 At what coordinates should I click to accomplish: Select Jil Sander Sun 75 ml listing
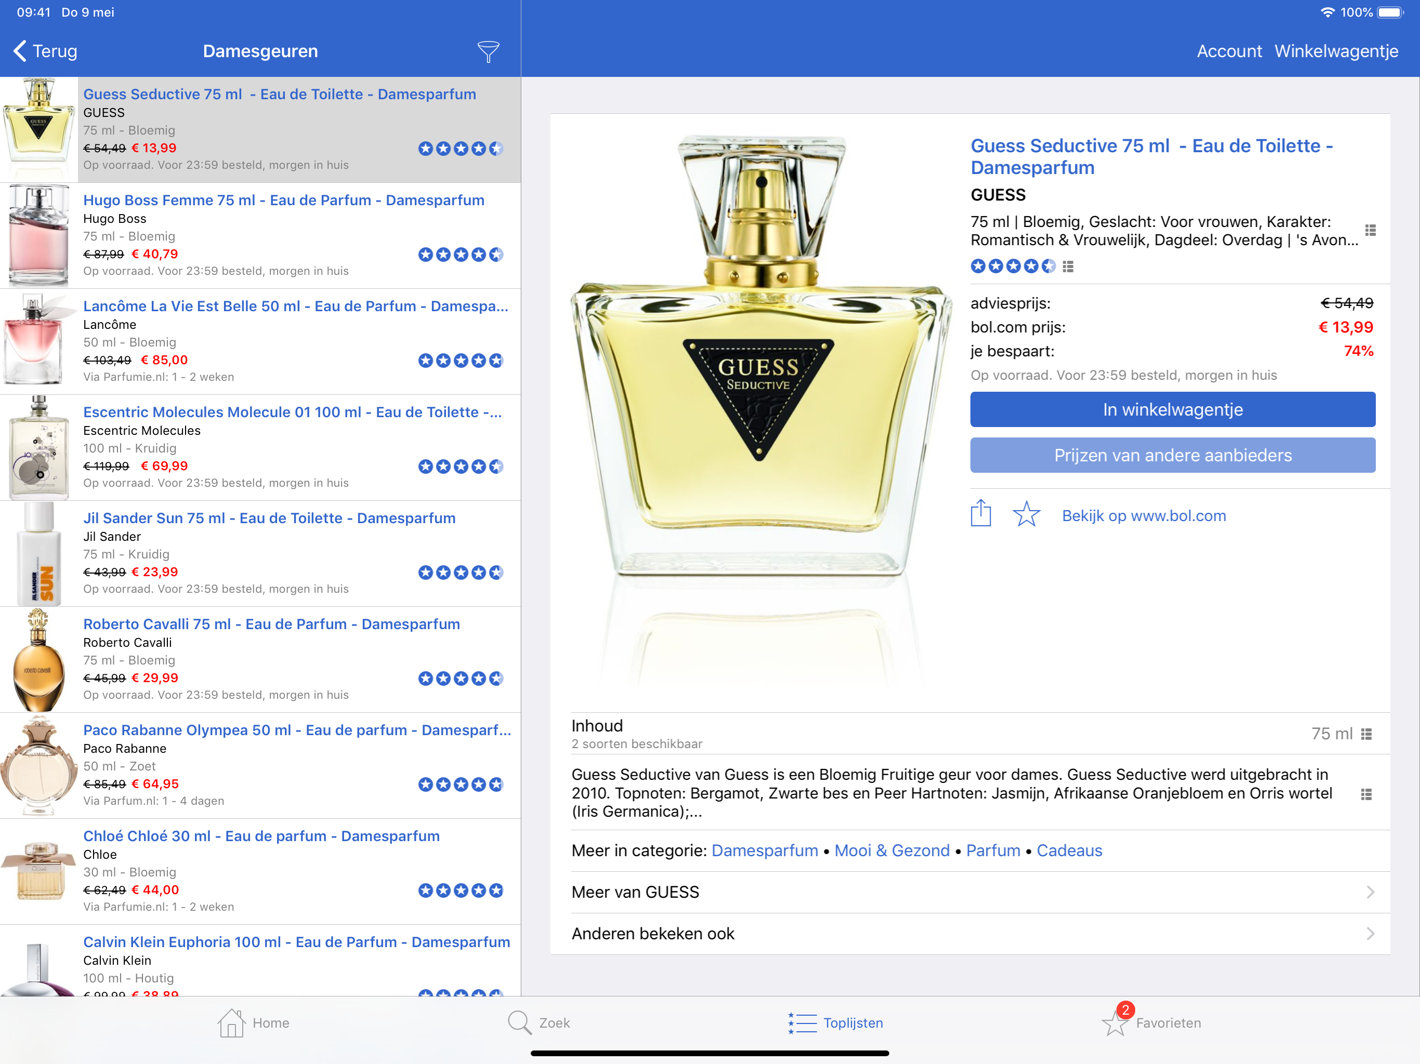click(x=260, y=553)
